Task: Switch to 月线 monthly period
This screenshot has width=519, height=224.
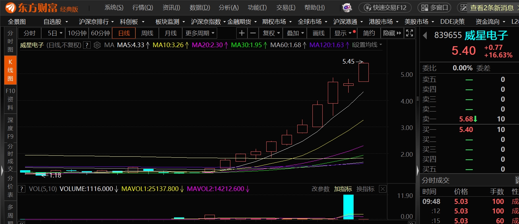Action: 171,33
